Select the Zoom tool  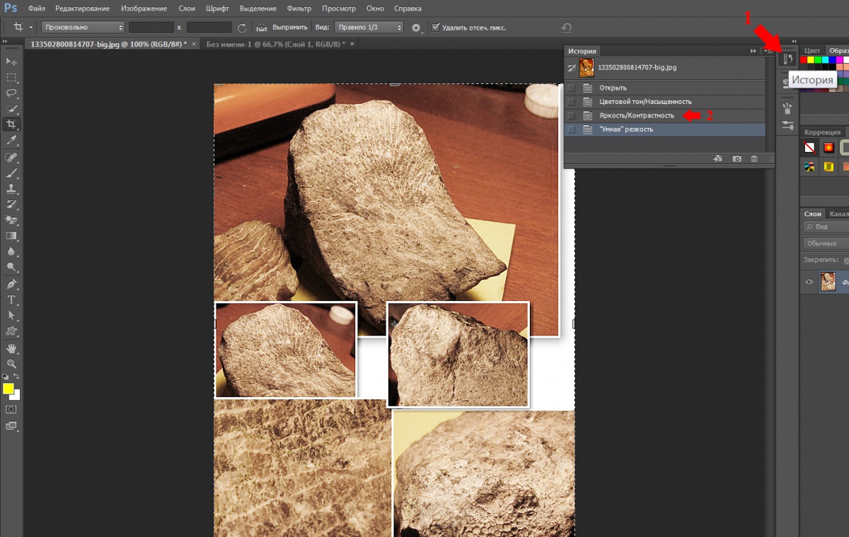[x=11, y=364]
